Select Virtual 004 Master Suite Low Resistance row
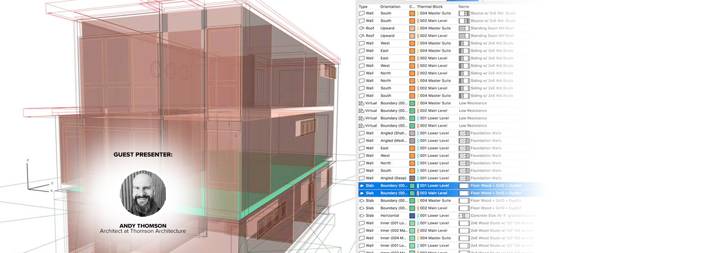Screen dimensions: 705x253 [x=446, y=103]
